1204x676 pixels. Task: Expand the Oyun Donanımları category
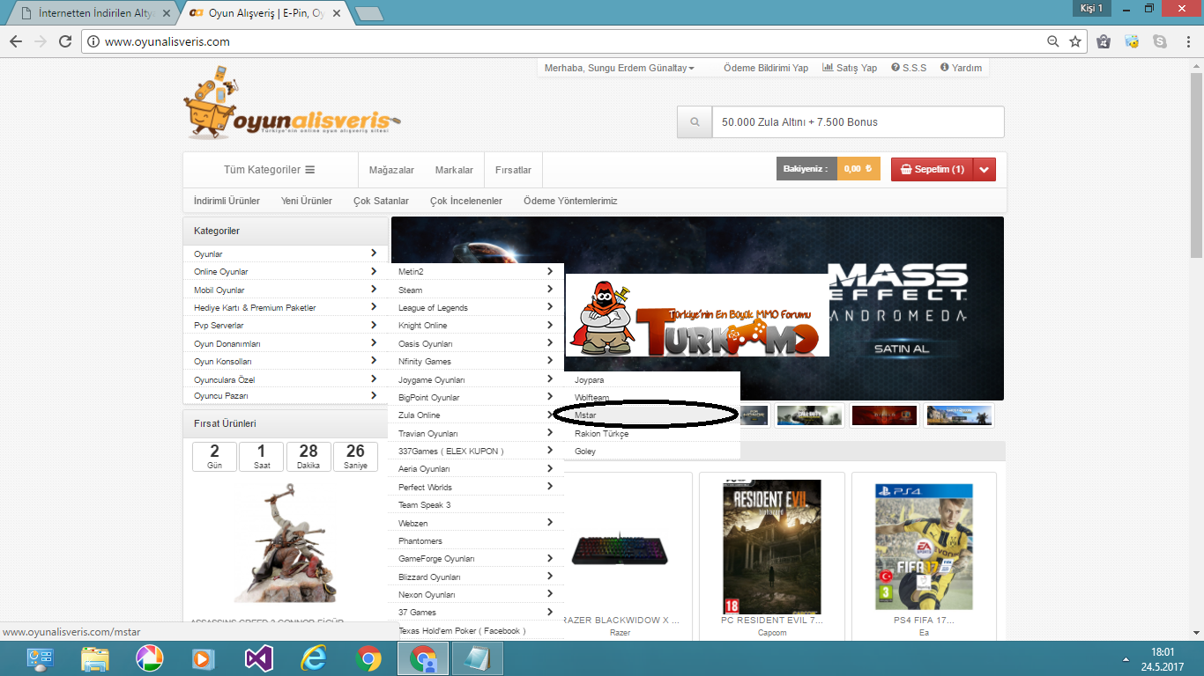[x=286, y=343]
